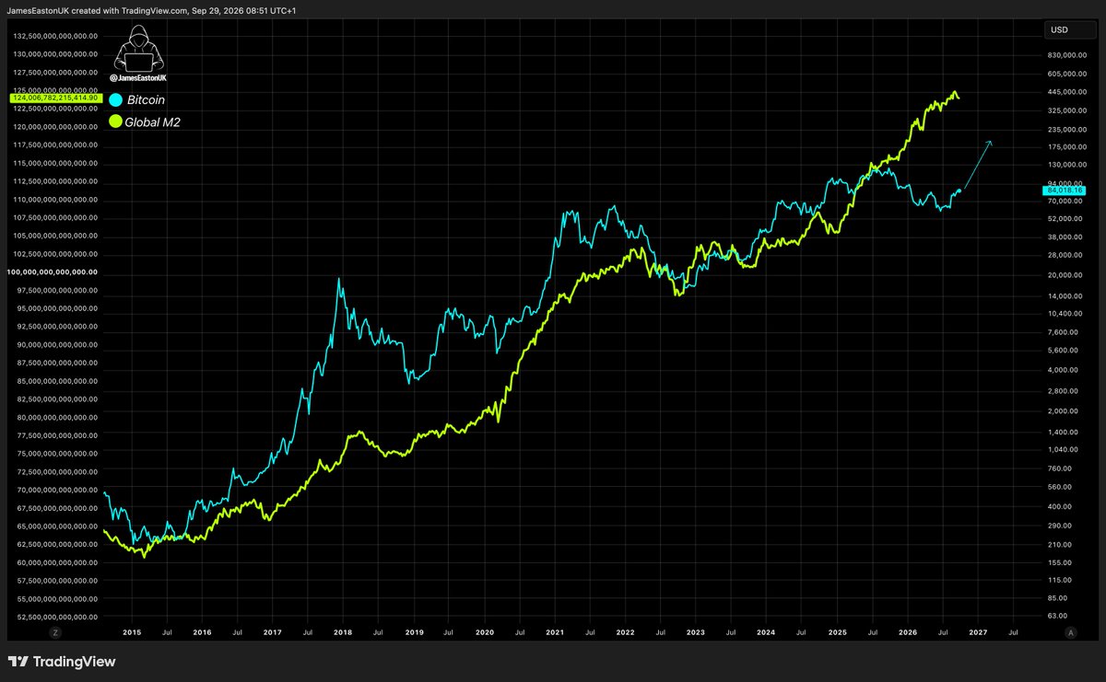Click the 2022 label on time axis

tap(626, 632)
